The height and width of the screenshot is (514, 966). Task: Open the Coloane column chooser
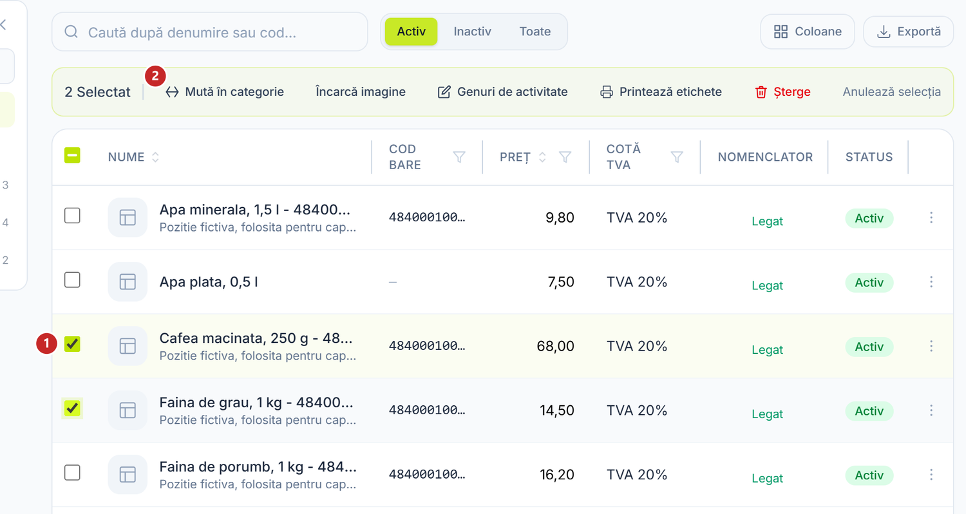coord(808,32)
